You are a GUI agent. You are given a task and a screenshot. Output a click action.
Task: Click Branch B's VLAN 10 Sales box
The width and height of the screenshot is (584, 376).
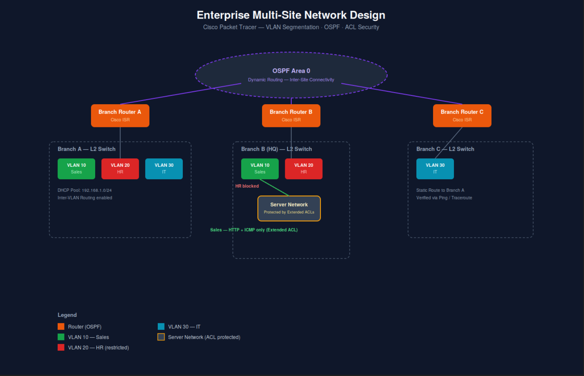pyautogui.click(x=260, y=169)
